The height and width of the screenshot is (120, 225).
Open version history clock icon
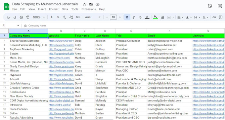[210, 6]
